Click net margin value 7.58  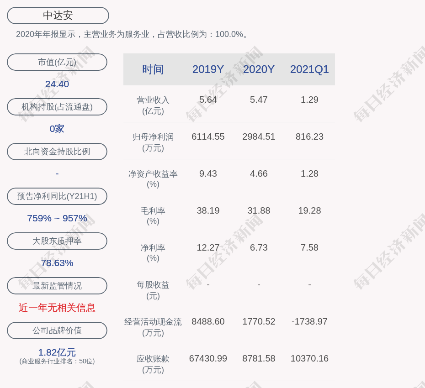pos(309,247)
